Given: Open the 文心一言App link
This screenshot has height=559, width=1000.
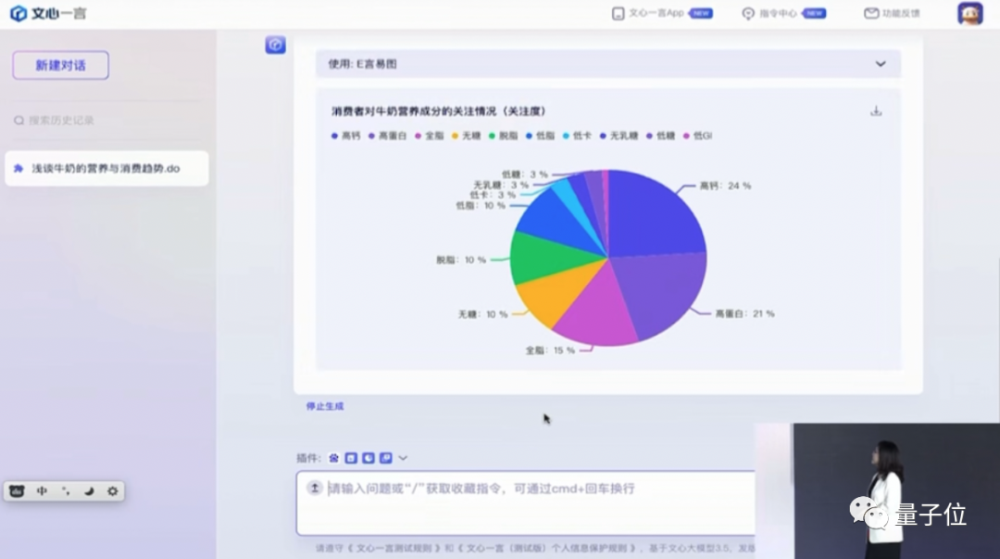Looking at the screenshot, I should pos(656,13).
